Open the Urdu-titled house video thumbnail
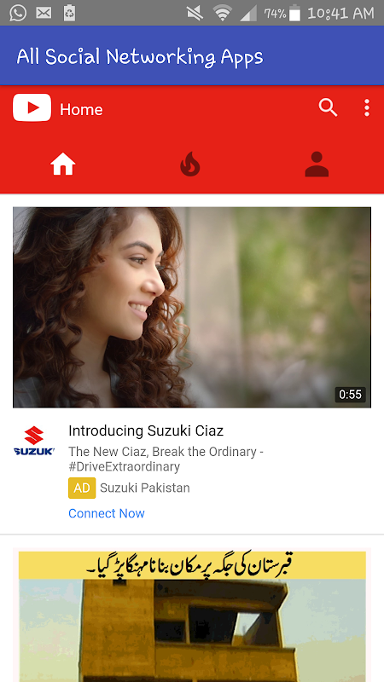The image size is (384, 682). click(192, 615)
